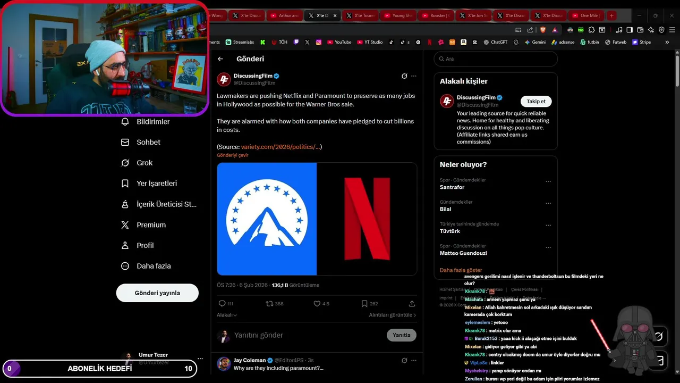Open the Streamlabs bookmark
This screenshot has height=383, width=680.
tap(240, 42)
